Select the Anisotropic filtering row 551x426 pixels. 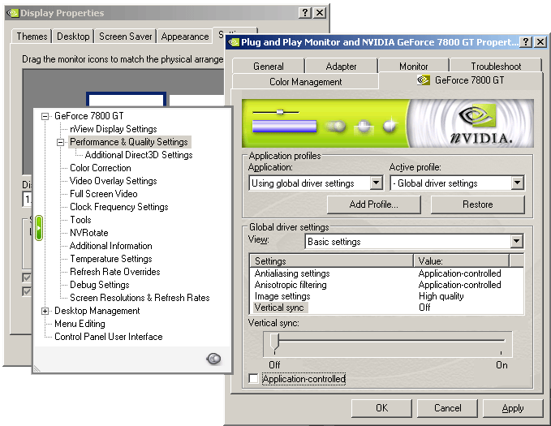(x=386, y=285)
